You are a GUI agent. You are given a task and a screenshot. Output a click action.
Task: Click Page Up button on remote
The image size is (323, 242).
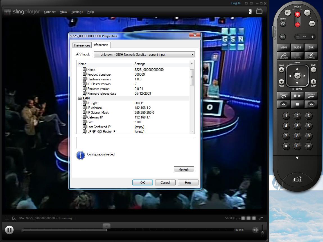pos(281,70)
